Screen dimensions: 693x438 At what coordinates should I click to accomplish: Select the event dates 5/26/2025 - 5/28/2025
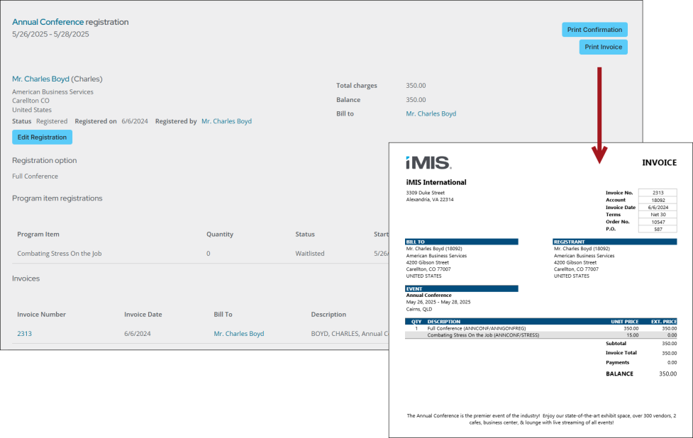pyautogui.click(x=50, y=34)
